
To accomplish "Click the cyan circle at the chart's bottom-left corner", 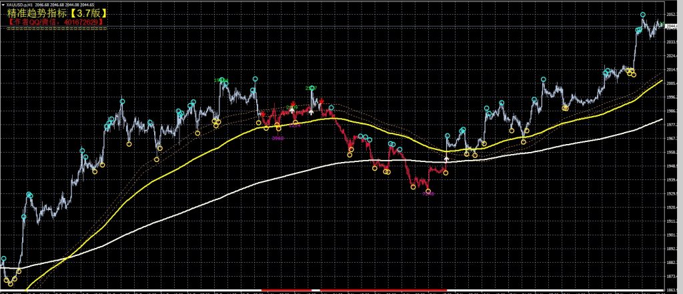I will pos(3,259).
